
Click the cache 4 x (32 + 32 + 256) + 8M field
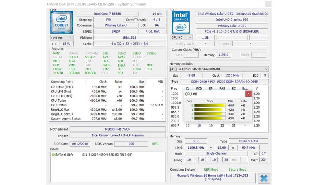[130, 44]
